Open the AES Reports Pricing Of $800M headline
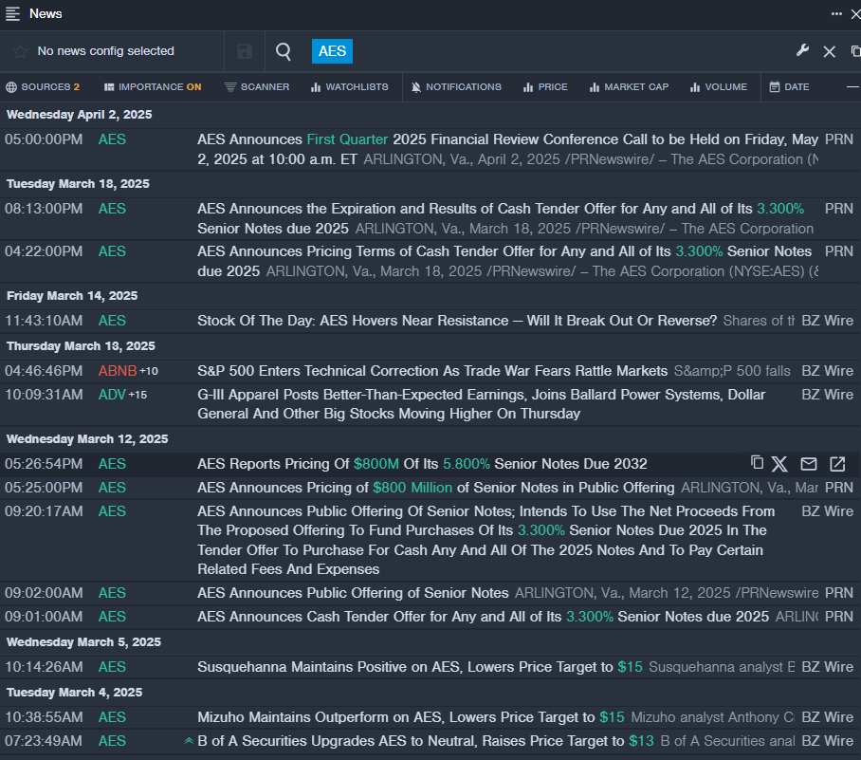The image size is (861, 760). click(422, 464)
